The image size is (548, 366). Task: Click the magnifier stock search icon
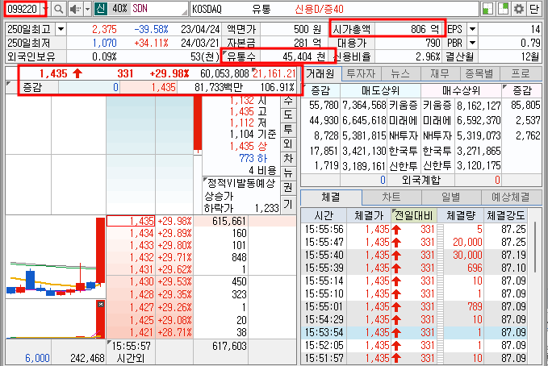(x=59, y=9)
